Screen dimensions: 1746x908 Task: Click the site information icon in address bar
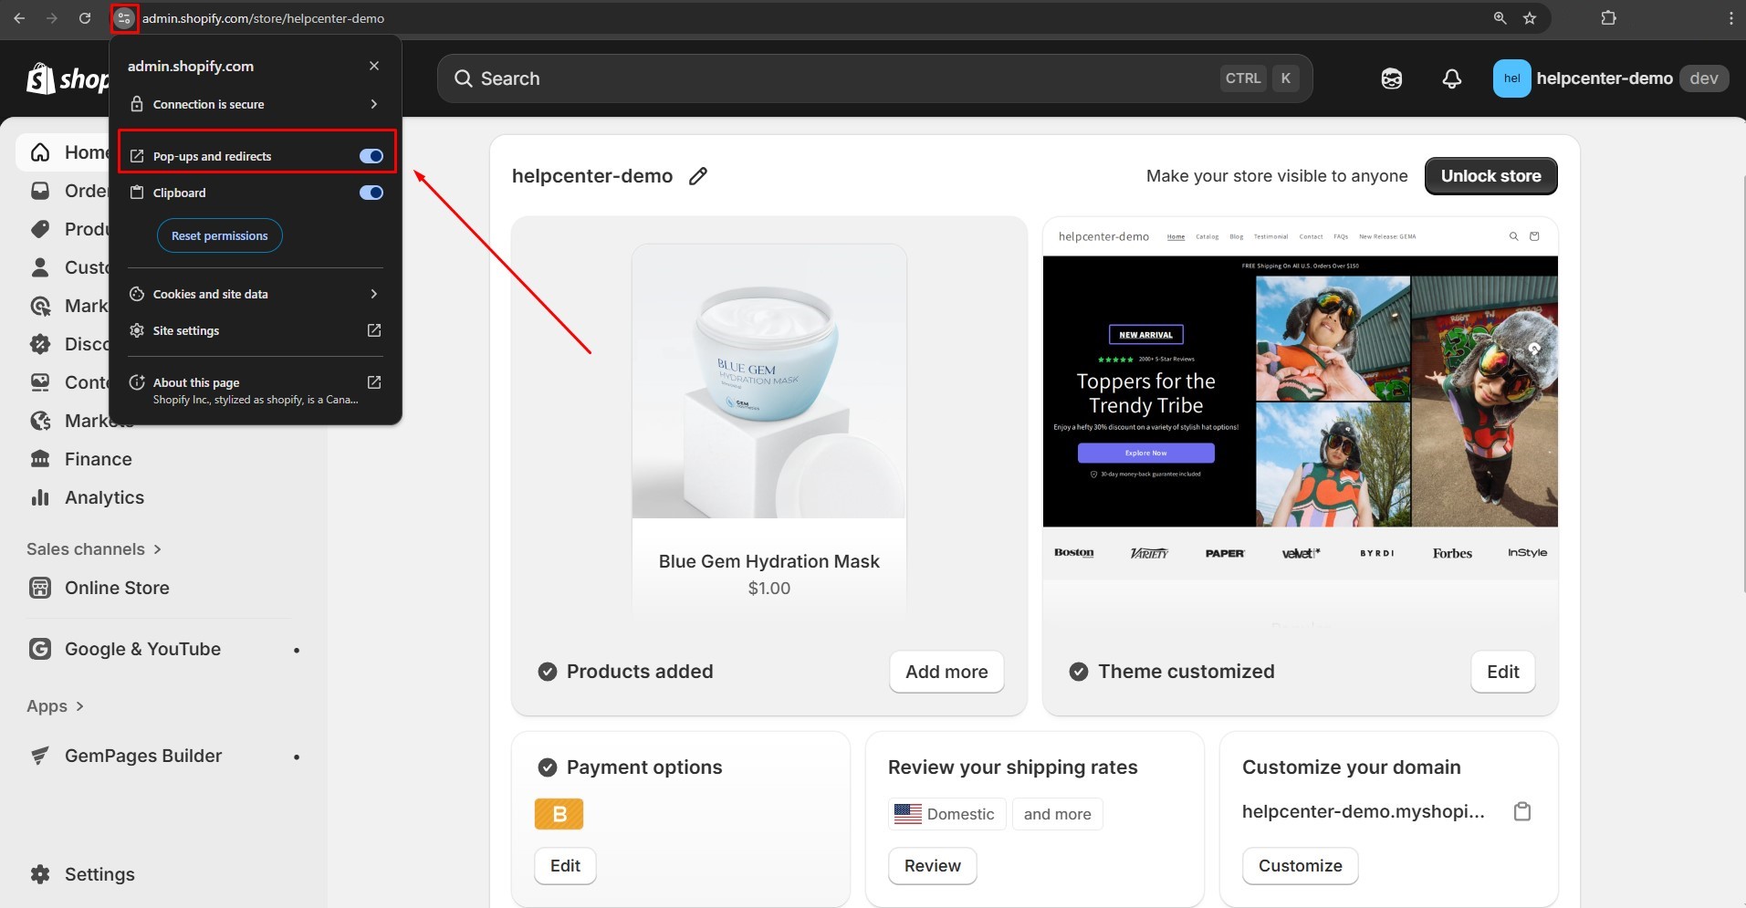[x=124, y=18]
